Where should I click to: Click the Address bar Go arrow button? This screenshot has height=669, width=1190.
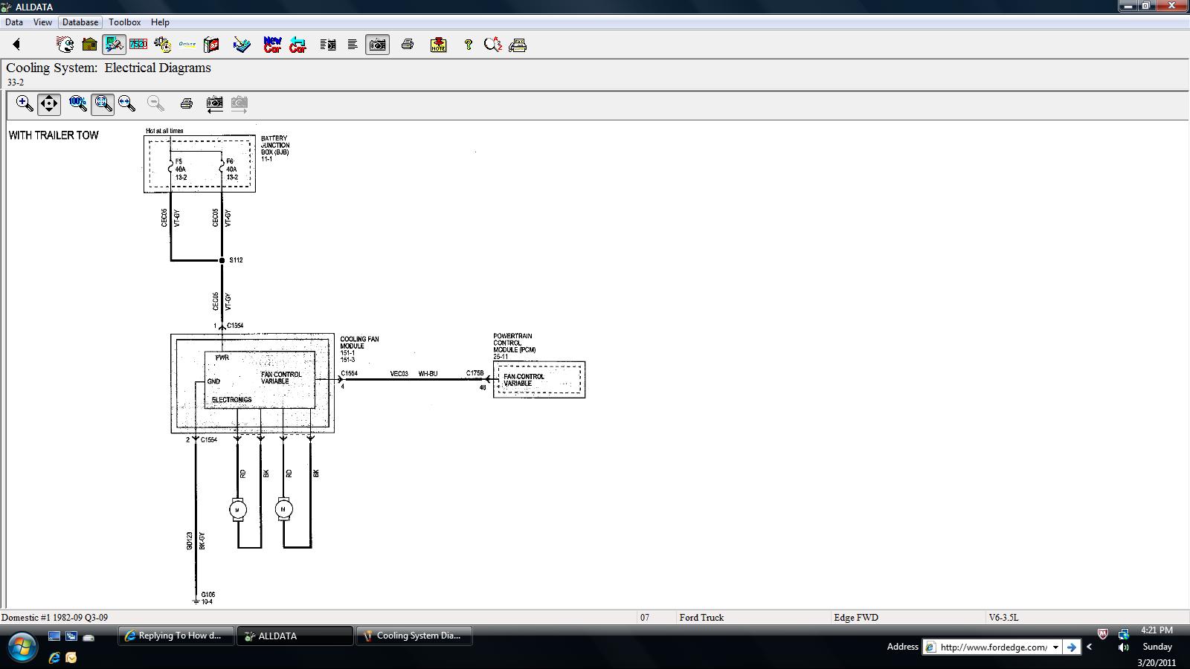click(1071, 647)
